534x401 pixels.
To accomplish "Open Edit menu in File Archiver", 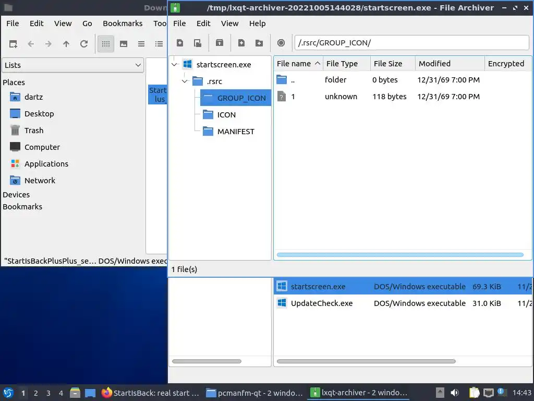I will tap(203, 23).
